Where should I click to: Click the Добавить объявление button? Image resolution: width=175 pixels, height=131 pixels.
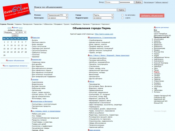click(152, 16)
